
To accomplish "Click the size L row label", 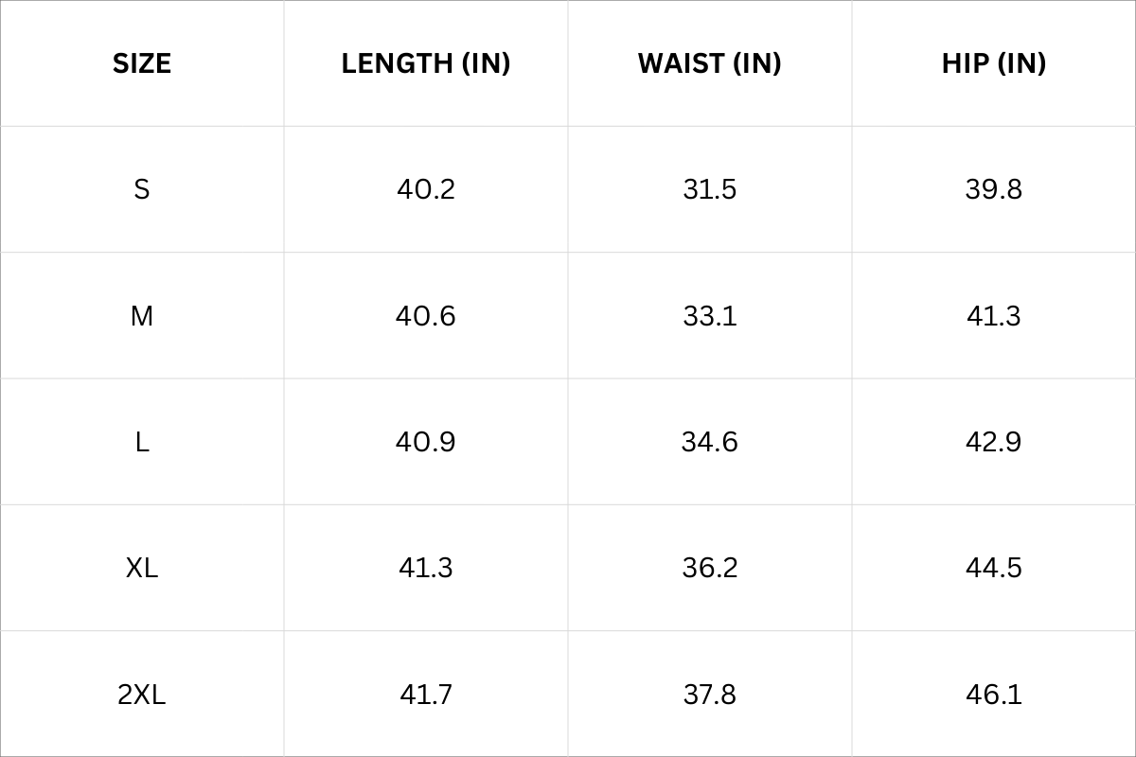I will click(x=142, y=442).
